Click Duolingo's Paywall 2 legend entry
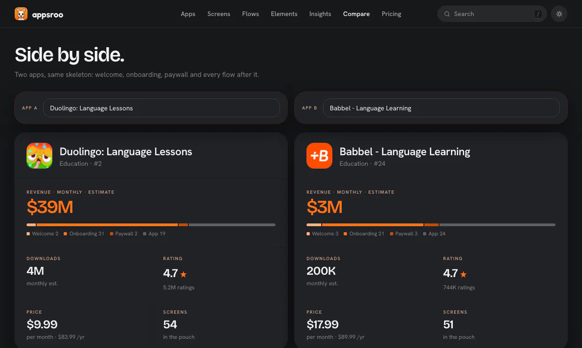 (124, 234)
